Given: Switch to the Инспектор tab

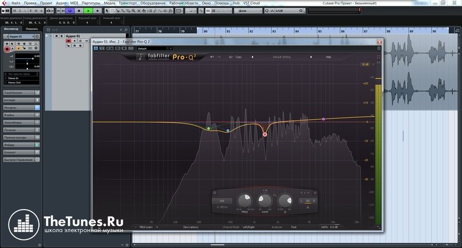Looking at the screenshot, I should coord(11,29).
